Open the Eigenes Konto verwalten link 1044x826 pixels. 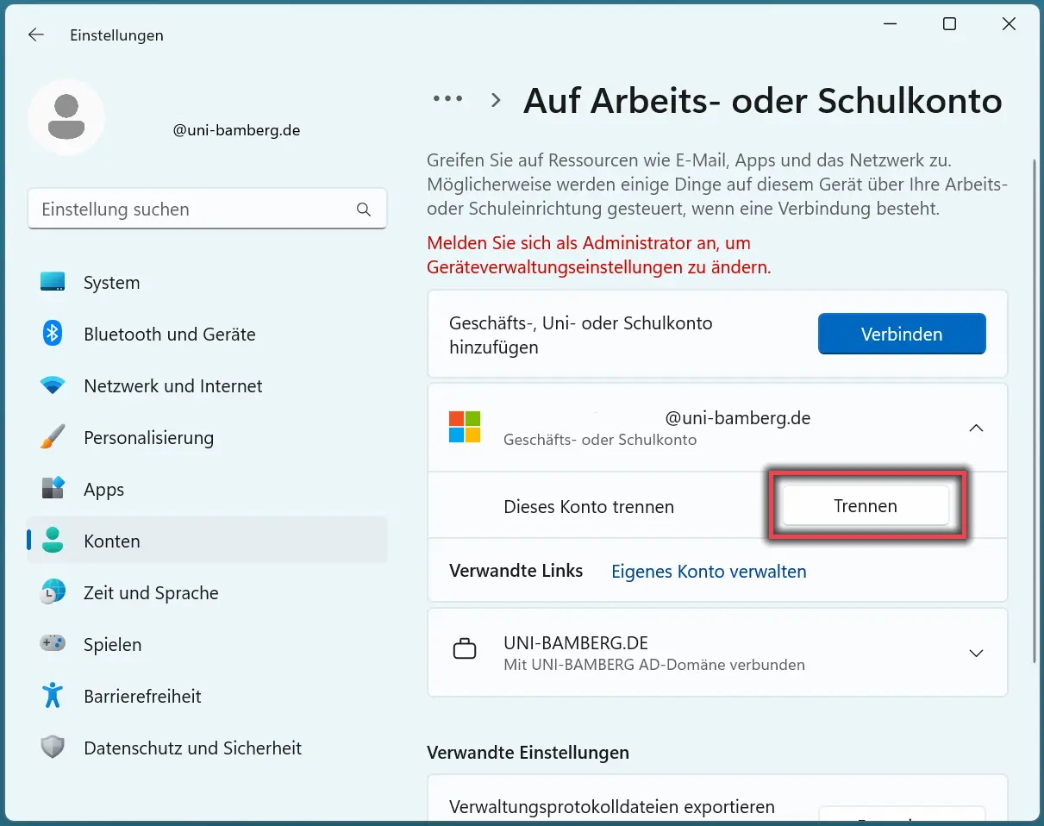tap(709, 571)
